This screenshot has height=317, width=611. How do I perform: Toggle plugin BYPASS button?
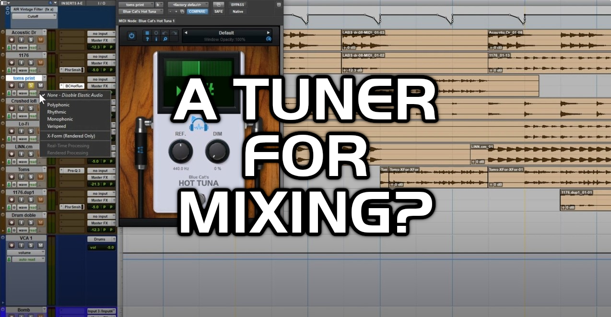coord(237,4)
